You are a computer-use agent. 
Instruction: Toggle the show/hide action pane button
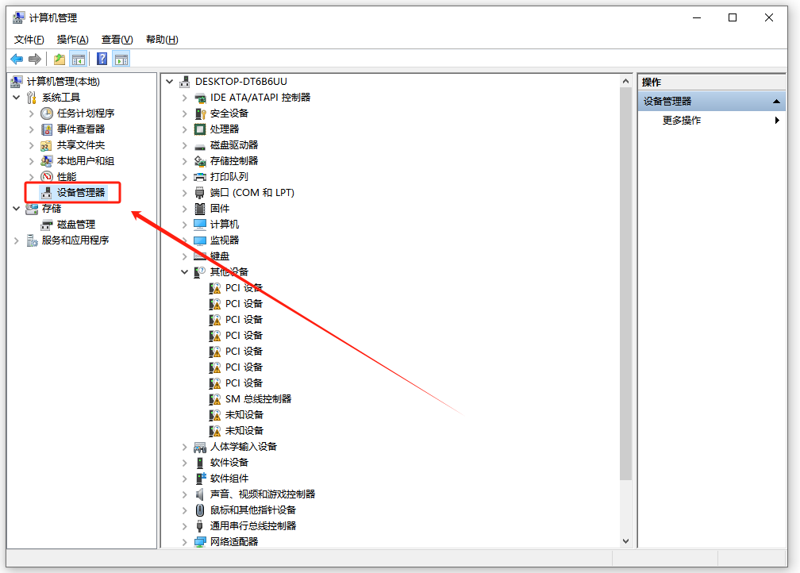click(x=121, y=59)
